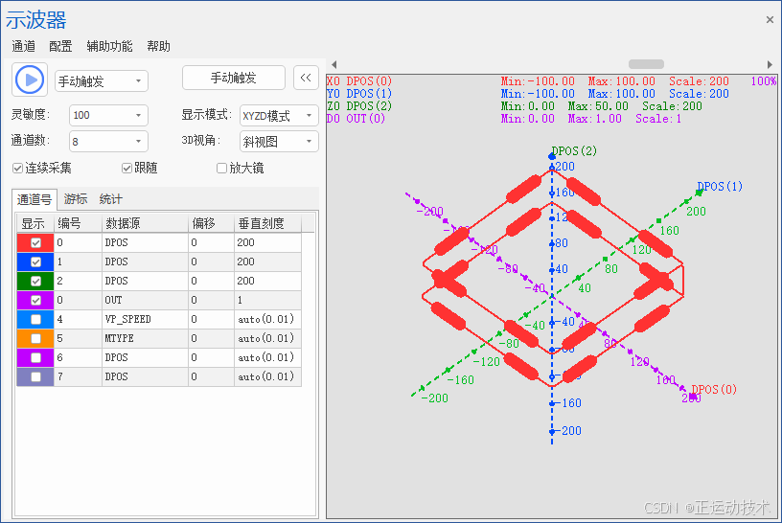Viewport: 782px width, 523px height.
Task: Switch to the 游标 tab
Action: pos(76,199)
